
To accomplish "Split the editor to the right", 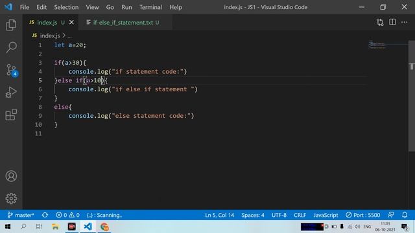I will pyautogui.click(x=392, y=22).
